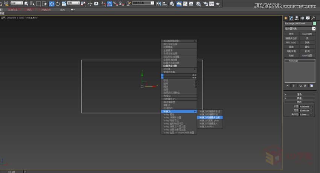Select Rectangle in the modifier stack
Viewport: 320px width, 173px height.
point(294,61)
